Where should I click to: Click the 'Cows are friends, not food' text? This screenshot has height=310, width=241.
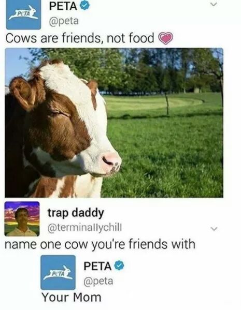[80, 38]
